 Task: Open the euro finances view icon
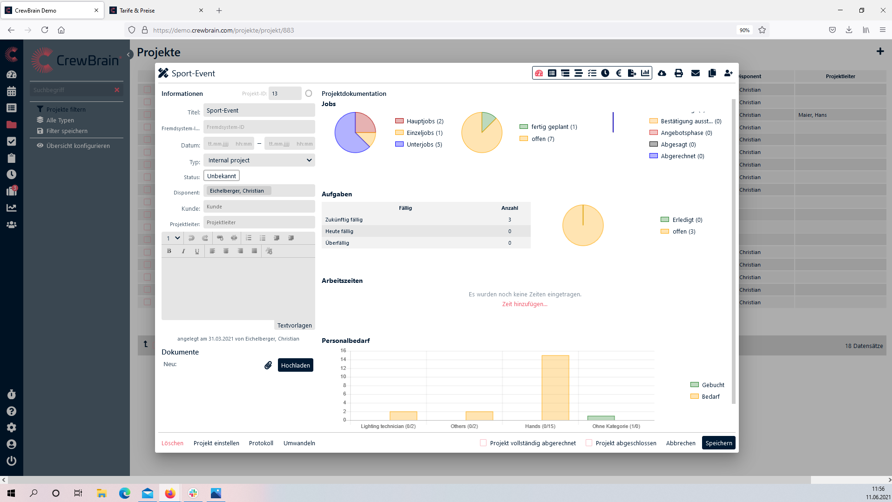[x=618, y=73]
